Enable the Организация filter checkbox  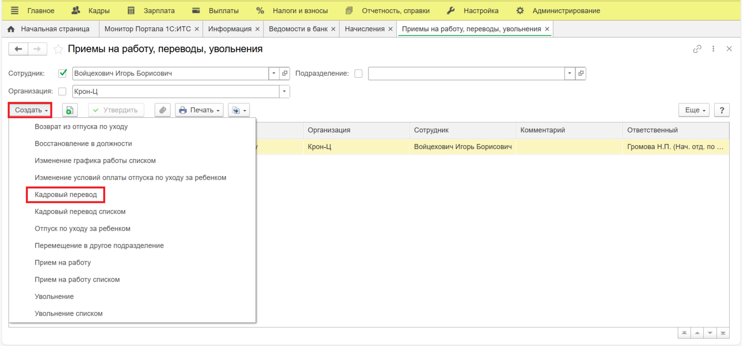click(62, 92)
